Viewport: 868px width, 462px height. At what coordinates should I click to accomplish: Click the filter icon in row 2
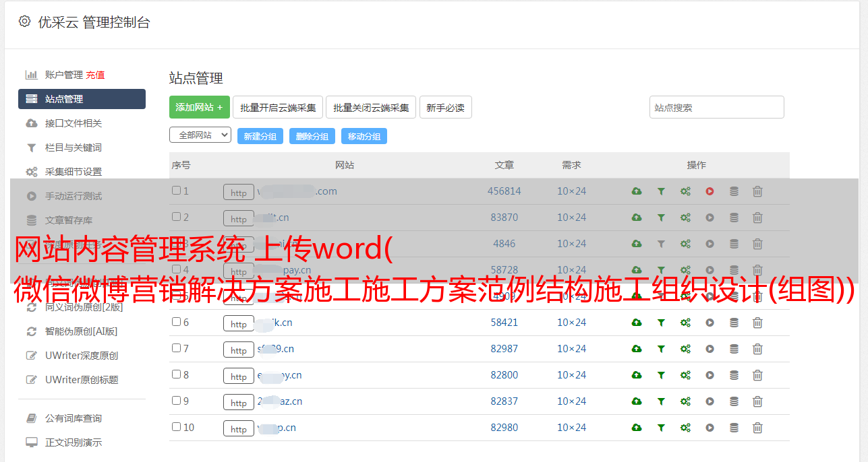pos(661,218)
